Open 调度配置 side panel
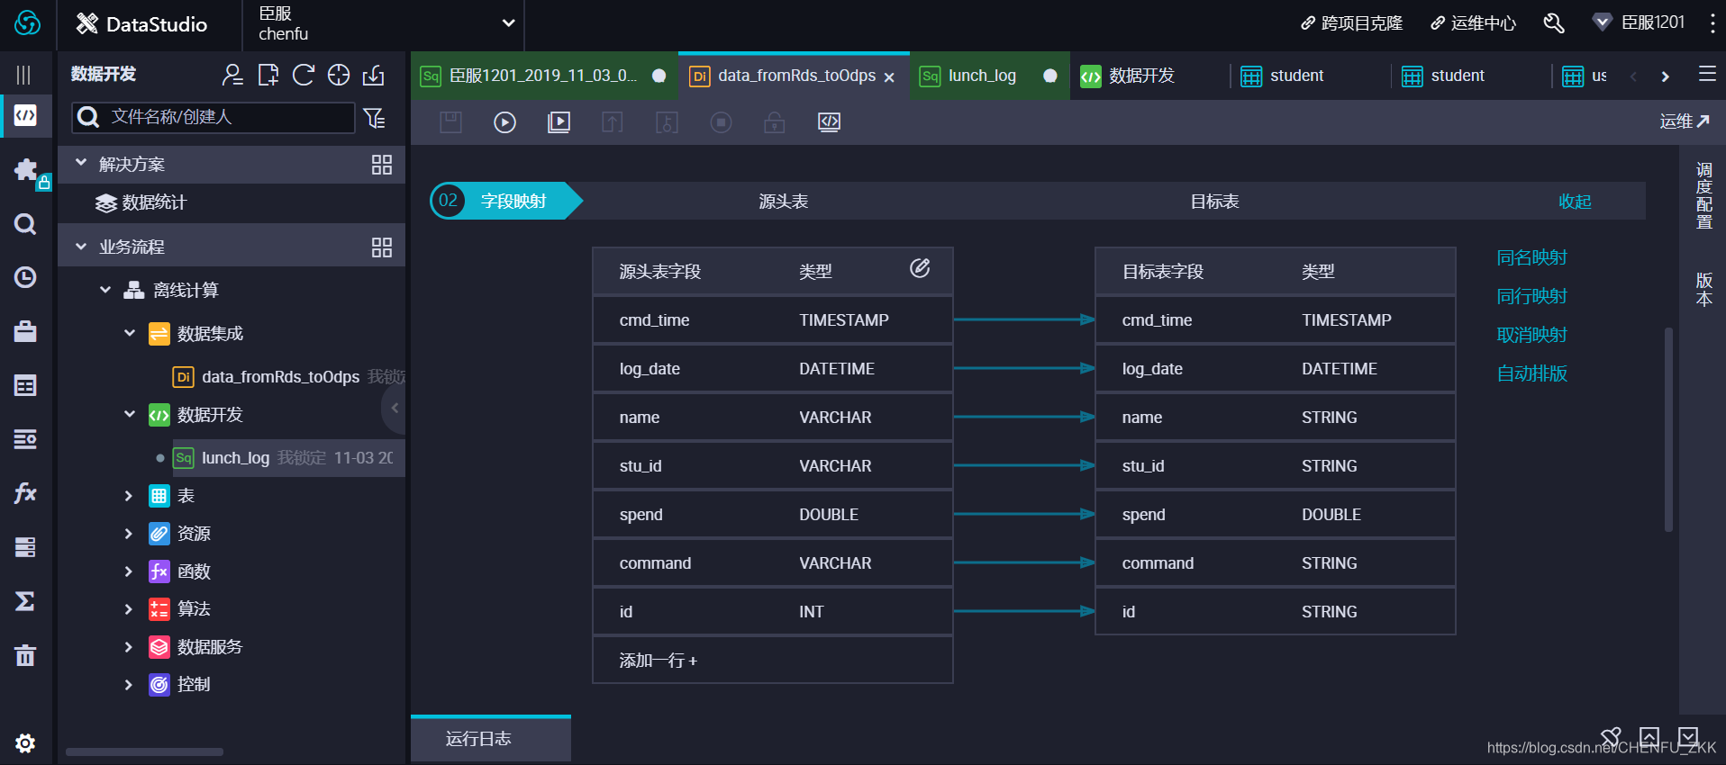 [1703, 195]
